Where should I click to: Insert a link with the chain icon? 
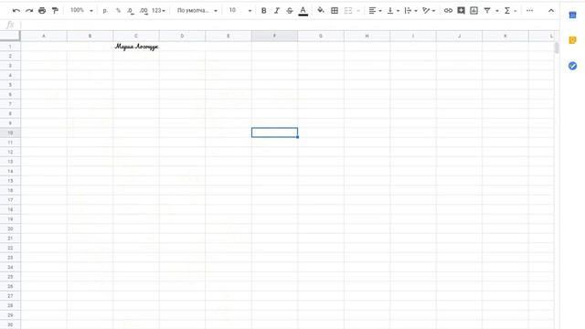click(448, 10)
